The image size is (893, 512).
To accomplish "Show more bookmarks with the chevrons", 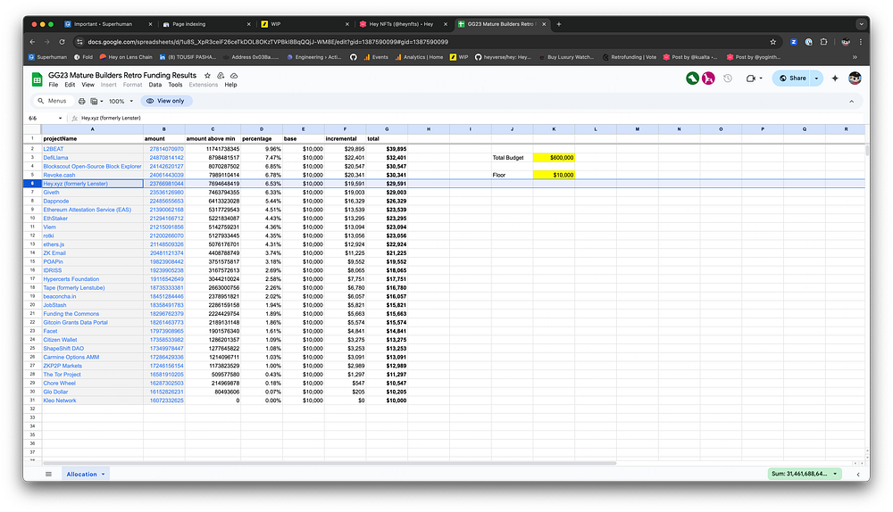I will [x=855, y=57].
